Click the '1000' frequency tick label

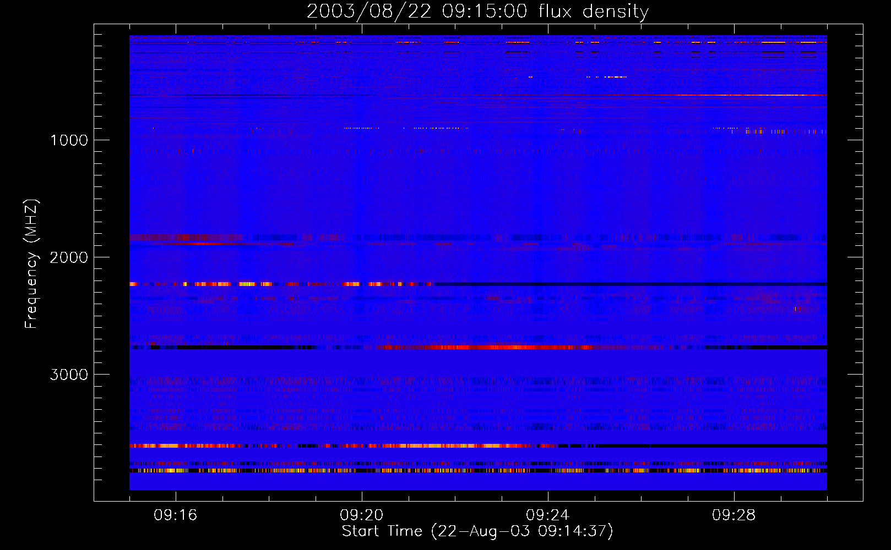(x=69, y=140)
